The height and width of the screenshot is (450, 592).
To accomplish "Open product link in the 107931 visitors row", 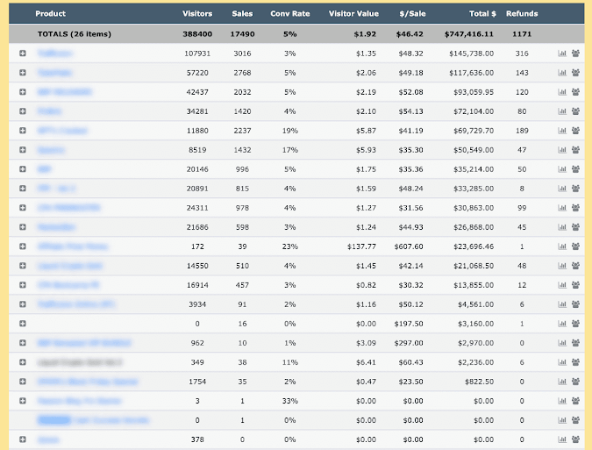I will (x=54, y=54).
